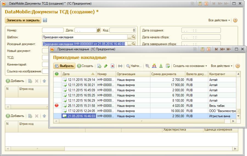Image resolution: width=247 pixels, height=156 pixels.
Task: Click ellipsis select button of the Шаблон field
Action: [x=129, y=37]
